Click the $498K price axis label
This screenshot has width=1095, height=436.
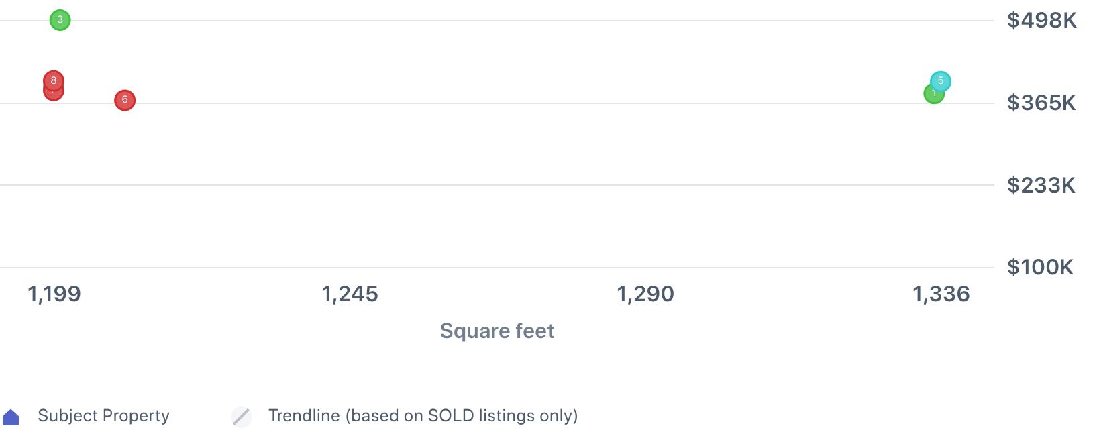1041,21
